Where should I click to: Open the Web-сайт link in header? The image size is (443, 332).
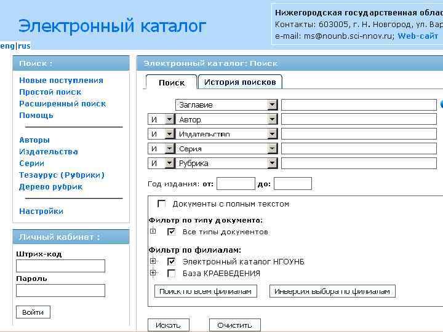point(418,36)
